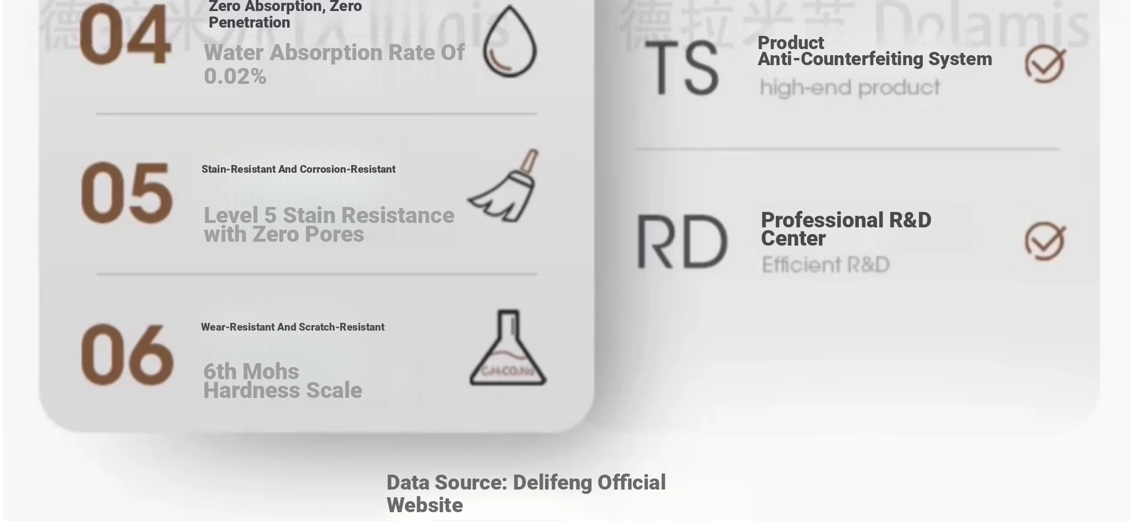
Task: Click the 'high-end product' subtitle
Action: click(x=850, y=88)
